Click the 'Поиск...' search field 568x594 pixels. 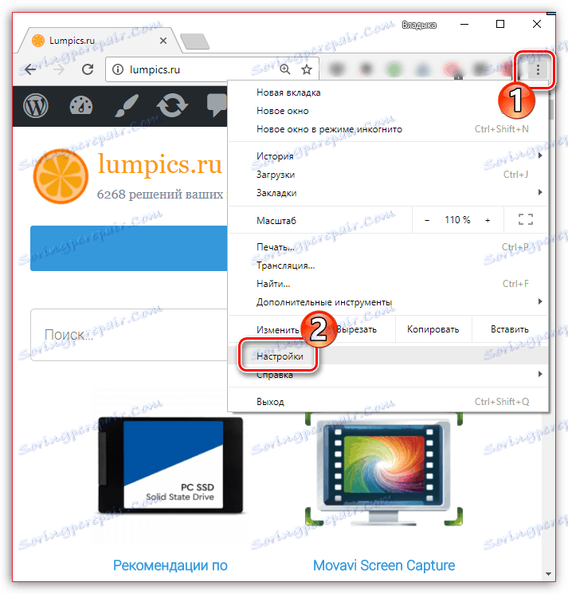click(x=129, y=335)
